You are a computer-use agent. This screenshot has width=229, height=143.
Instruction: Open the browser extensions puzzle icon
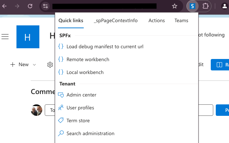click(205, 6)
